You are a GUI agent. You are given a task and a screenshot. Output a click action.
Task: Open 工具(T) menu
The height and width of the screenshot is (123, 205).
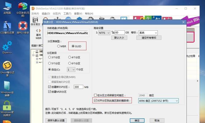point(67,14)
